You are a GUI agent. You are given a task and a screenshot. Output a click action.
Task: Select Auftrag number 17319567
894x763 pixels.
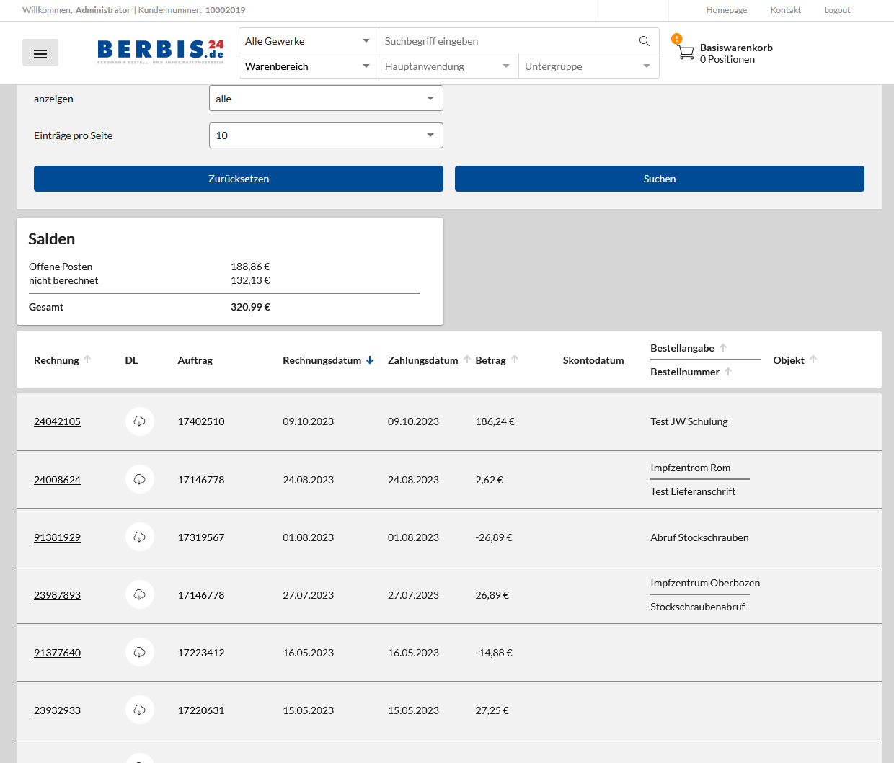(201, 537)
